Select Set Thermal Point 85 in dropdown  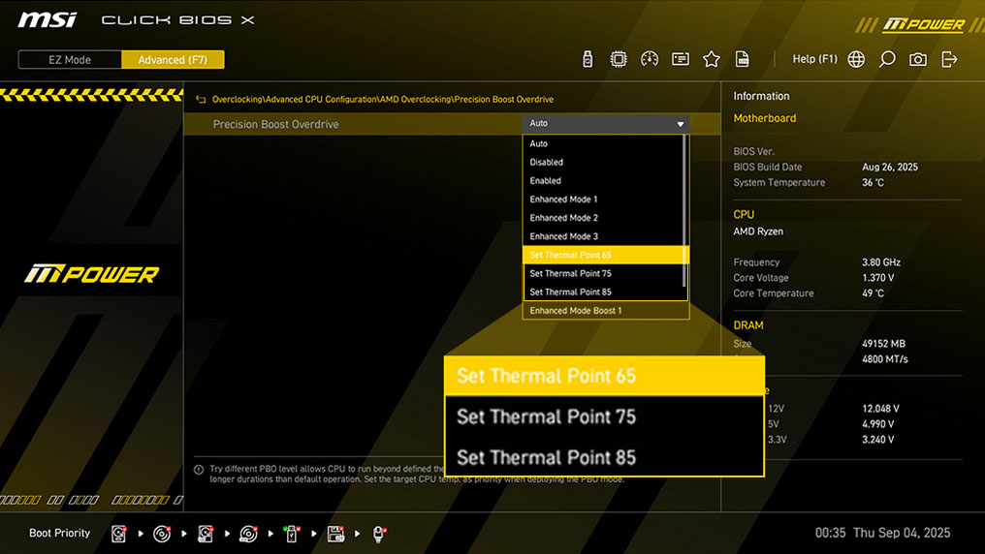605,292
